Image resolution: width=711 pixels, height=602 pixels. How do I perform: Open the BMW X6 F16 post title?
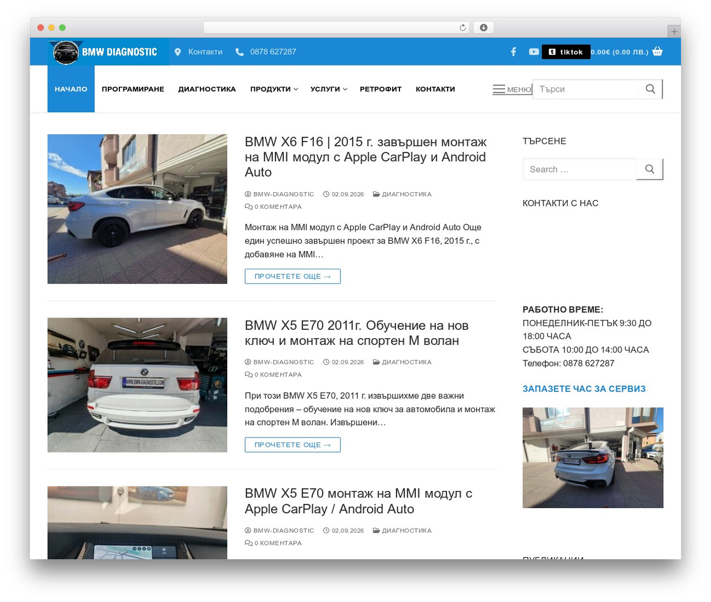365,157
